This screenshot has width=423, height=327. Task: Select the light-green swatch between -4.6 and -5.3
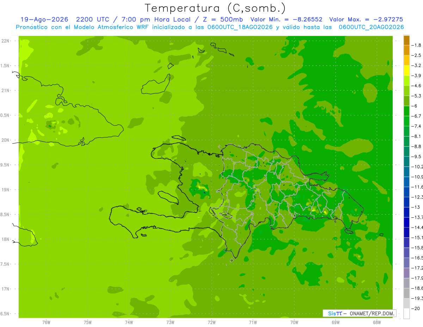point(407,91)
